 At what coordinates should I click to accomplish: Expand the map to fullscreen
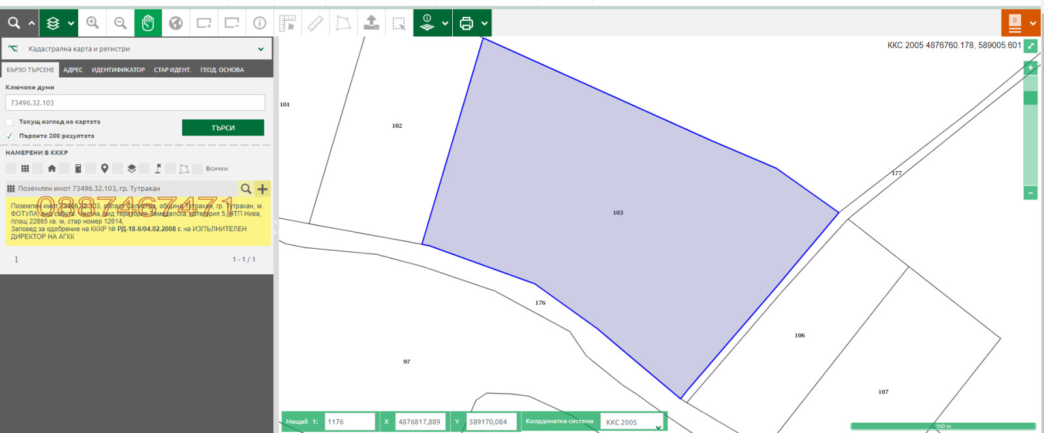pos(1030,46)
